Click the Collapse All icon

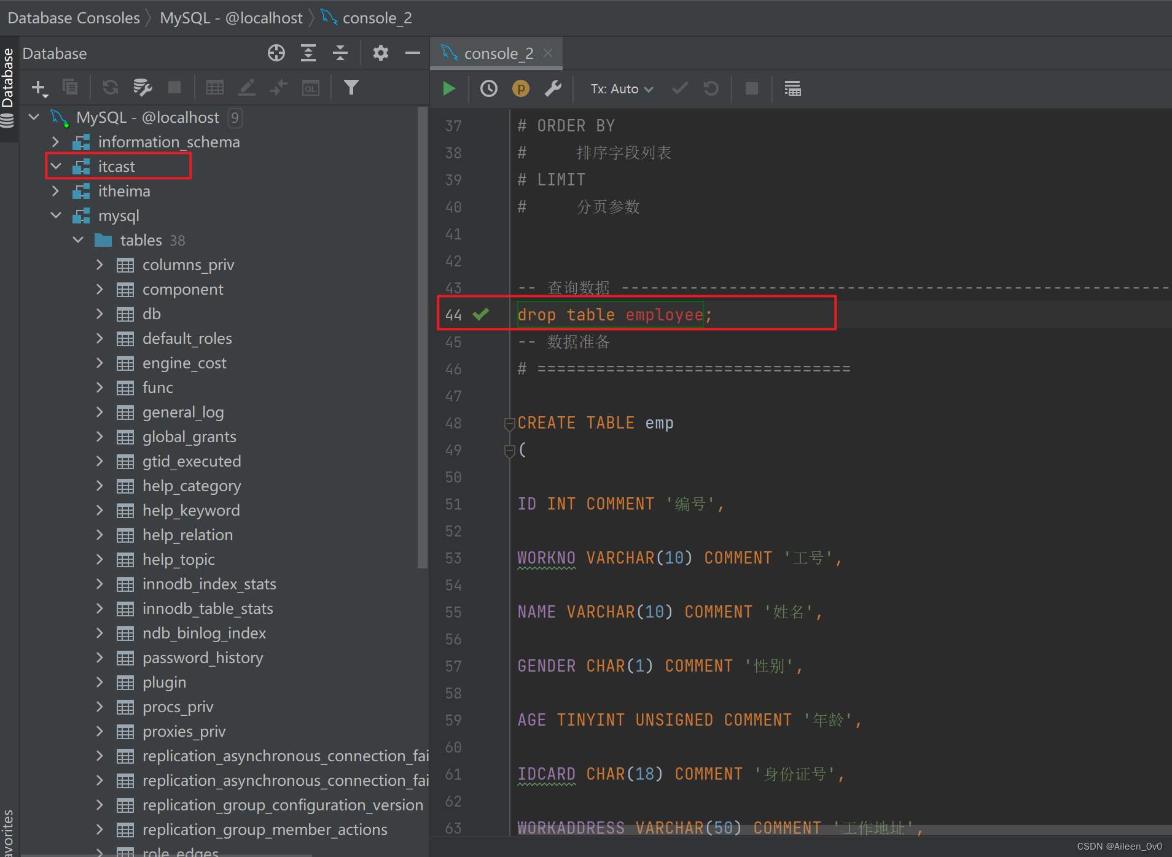point(340,53)
